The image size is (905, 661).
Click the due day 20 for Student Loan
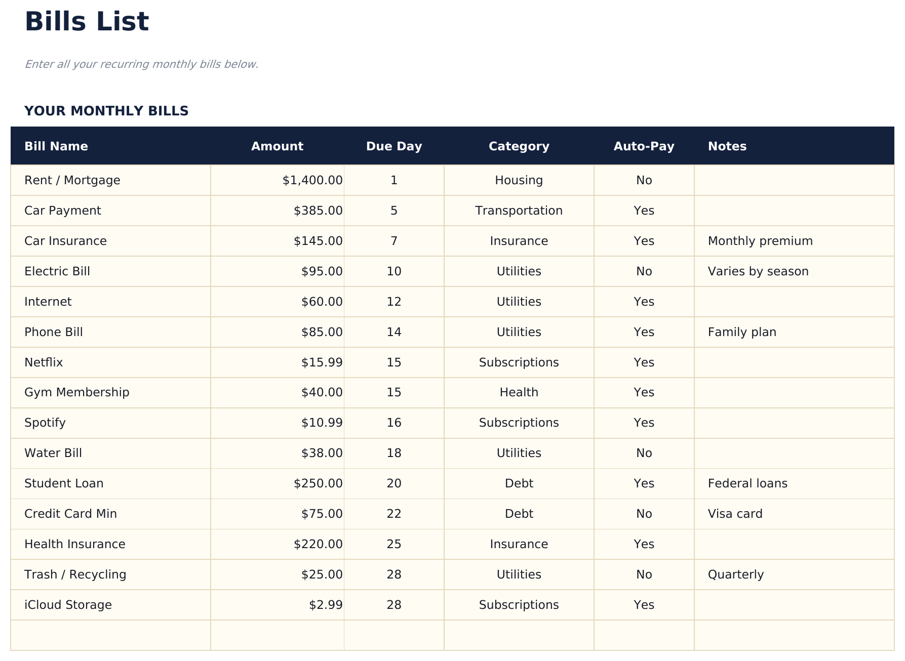pos(394,483)
